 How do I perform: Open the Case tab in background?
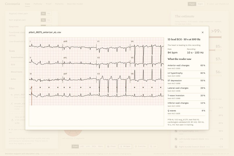[27, 4]
